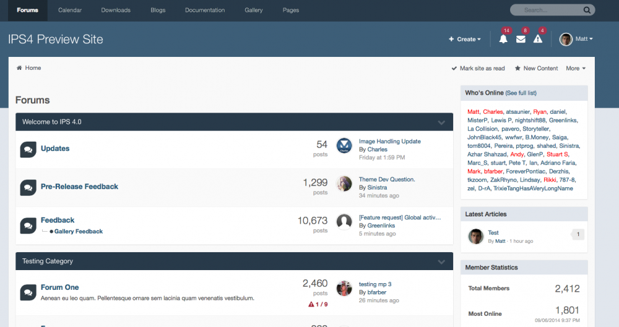Click the IPS4 Preview Site title
The image size is (619, 327).
tap(56, 40)
